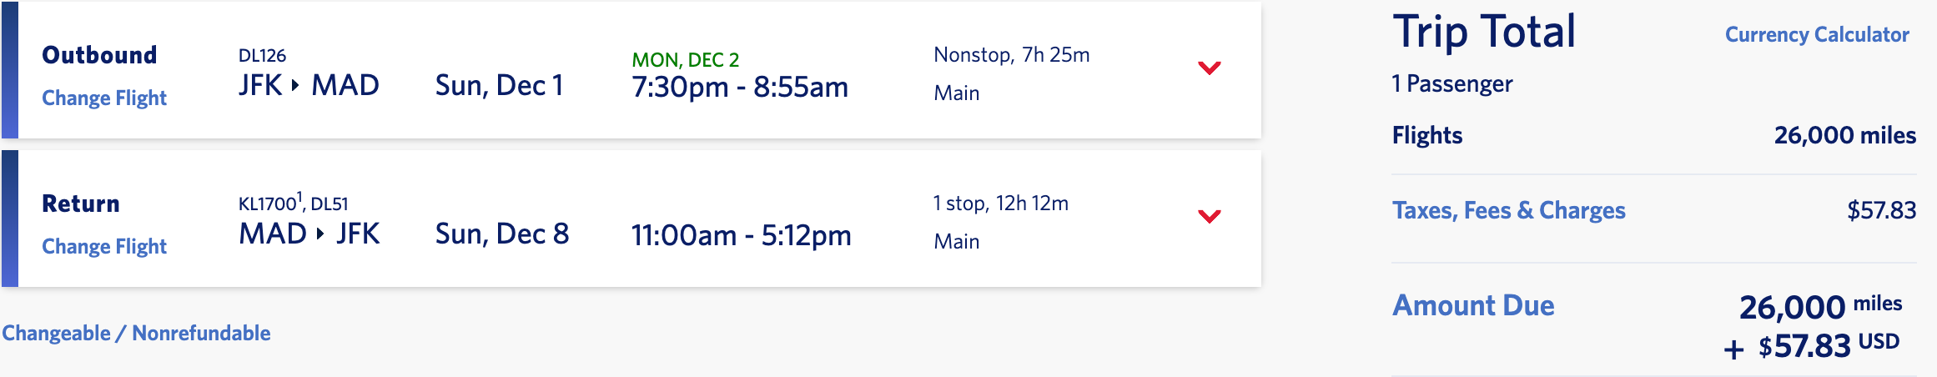This screenshot has width=1937, height=377.
Task: Click the 1 Passenger text
Action: [1451, 84]
